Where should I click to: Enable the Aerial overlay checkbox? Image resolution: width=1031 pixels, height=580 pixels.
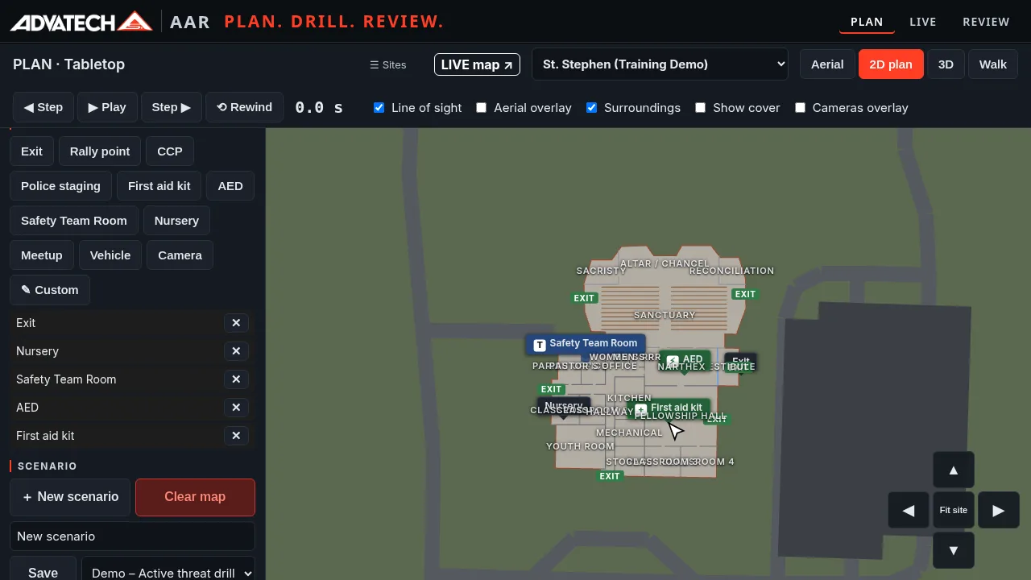pos(482,108)
